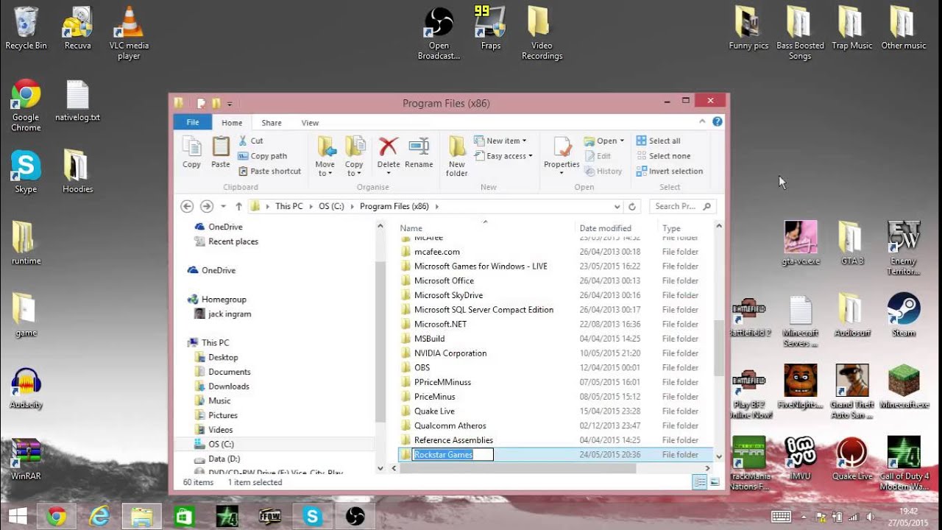942x530 pixels.
Task: Customize Quick Access Toolbar dropdown arrow
Action: pos(230,104)
